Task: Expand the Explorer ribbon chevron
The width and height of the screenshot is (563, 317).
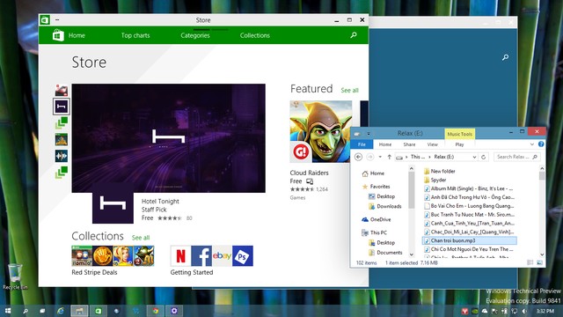Action: (x=532, y=144)
